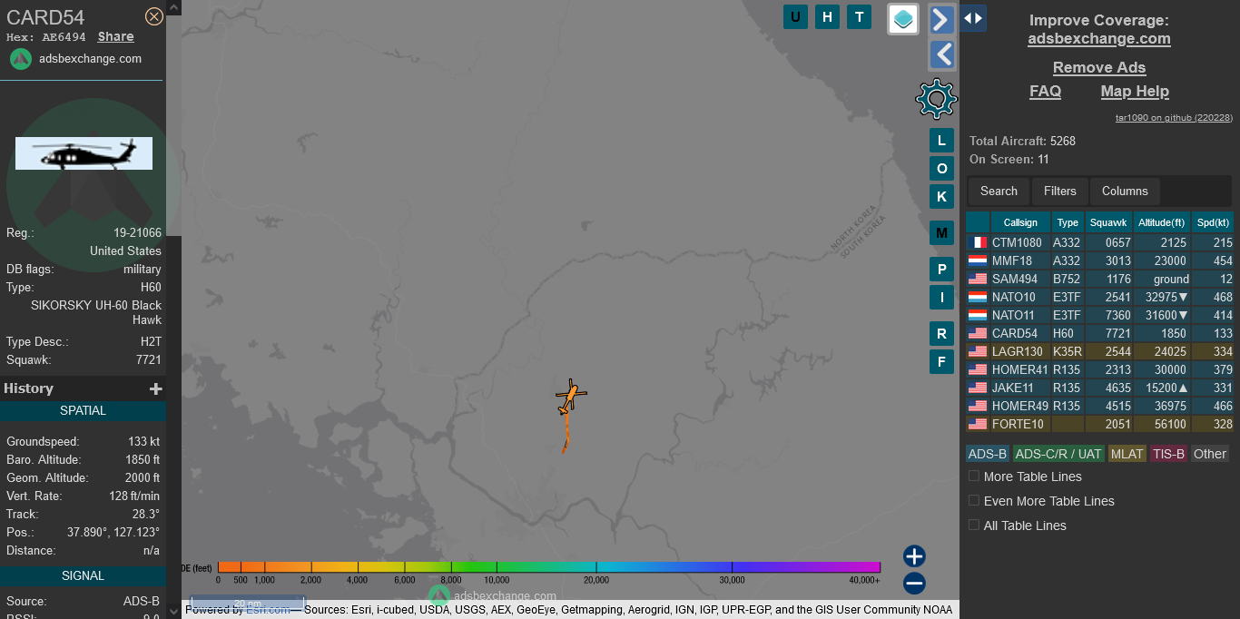
Task: Open the Map Help link
Action: [1135, 91]
